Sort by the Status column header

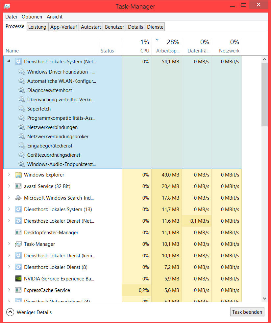point(110,47)
